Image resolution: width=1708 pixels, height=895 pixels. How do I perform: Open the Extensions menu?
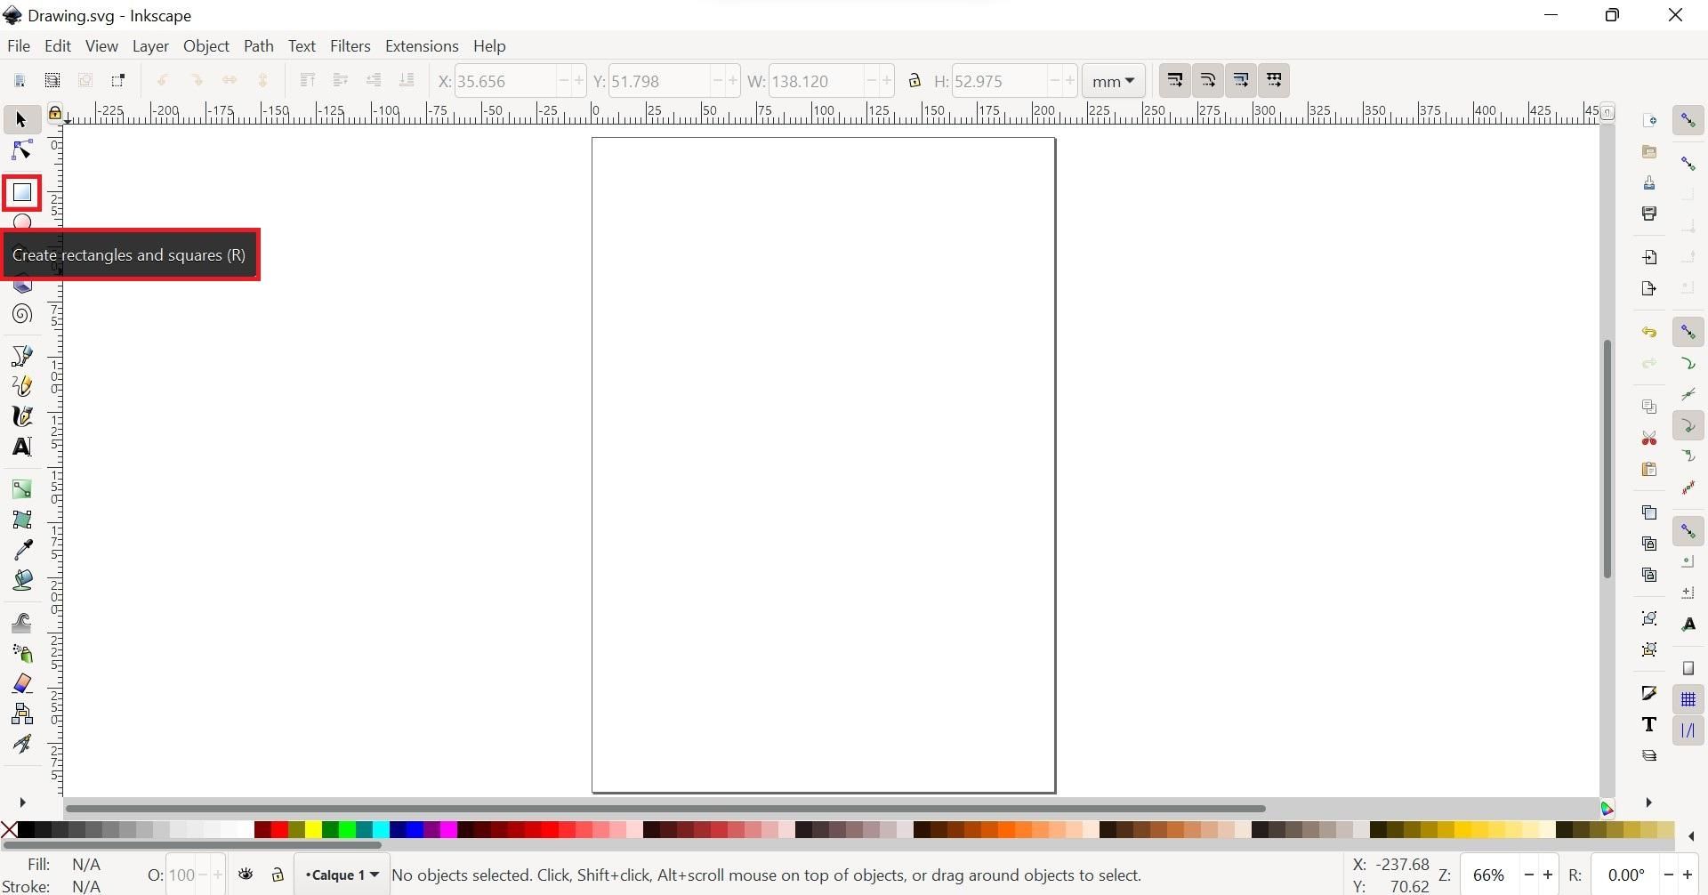tap(422, 46)
